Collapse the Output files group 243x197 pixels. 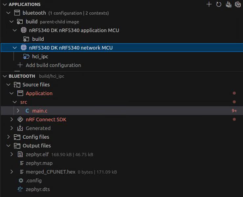pyautogui.click(x=8, y=146)
